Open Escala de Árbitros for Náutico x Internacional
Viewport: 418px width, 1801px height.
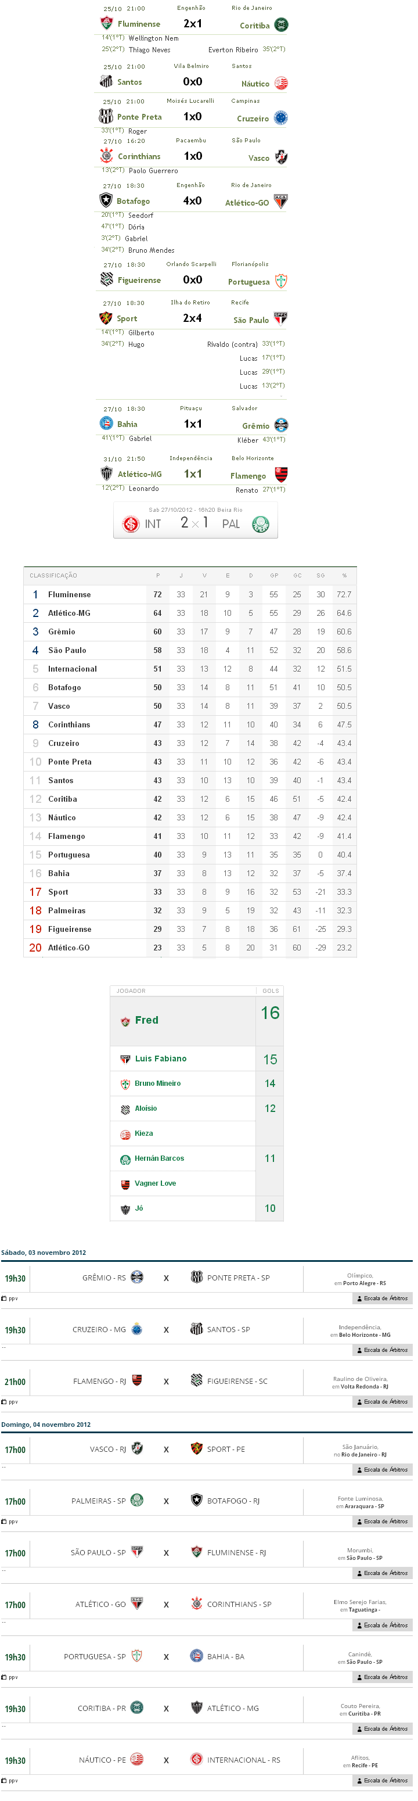(383, 1781)
